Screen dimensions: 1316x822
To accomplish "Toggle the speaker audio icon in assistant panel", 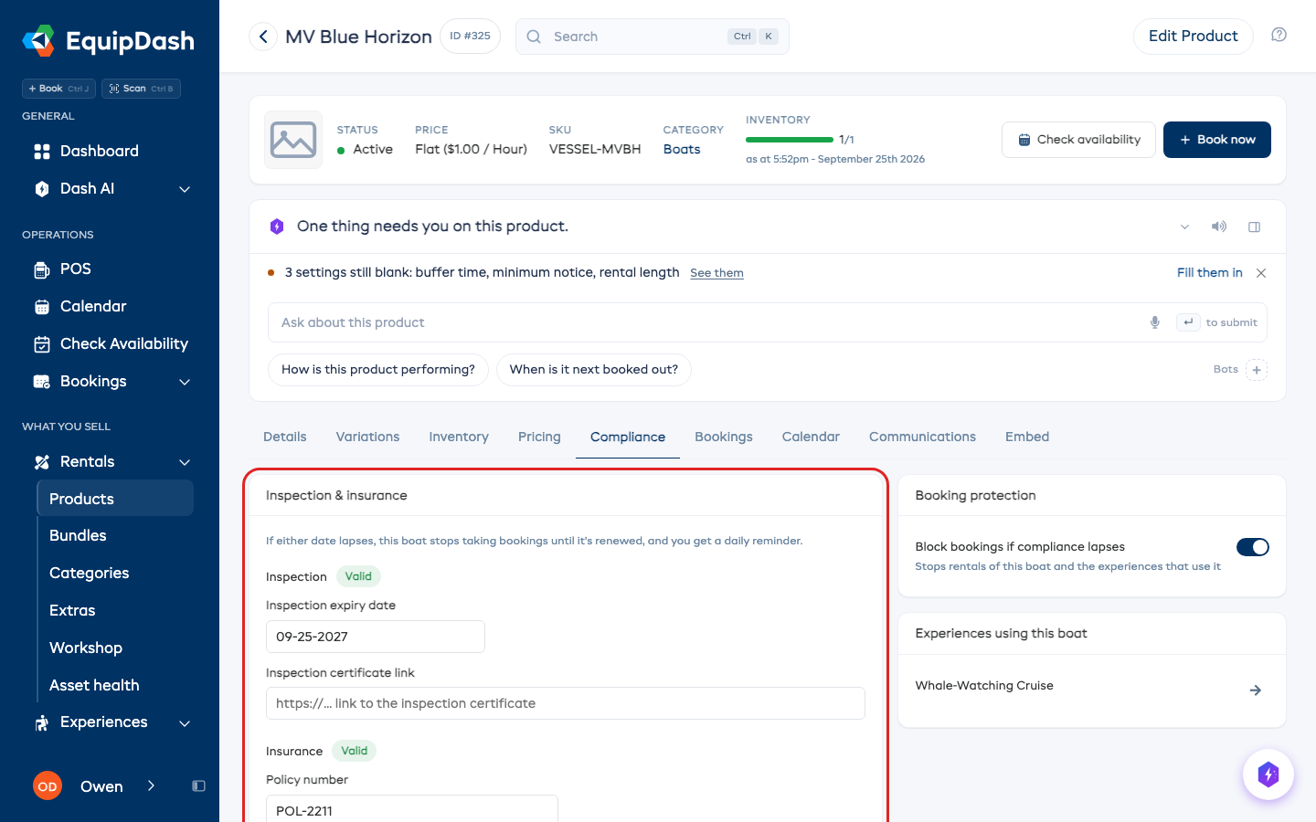I will [1219, 227].
